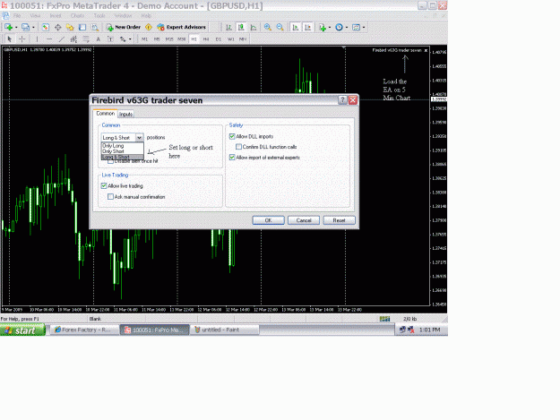Expand the Templates dropdown arrow
This screenshot has width=560, height=420.
click(x=364, y=27)
